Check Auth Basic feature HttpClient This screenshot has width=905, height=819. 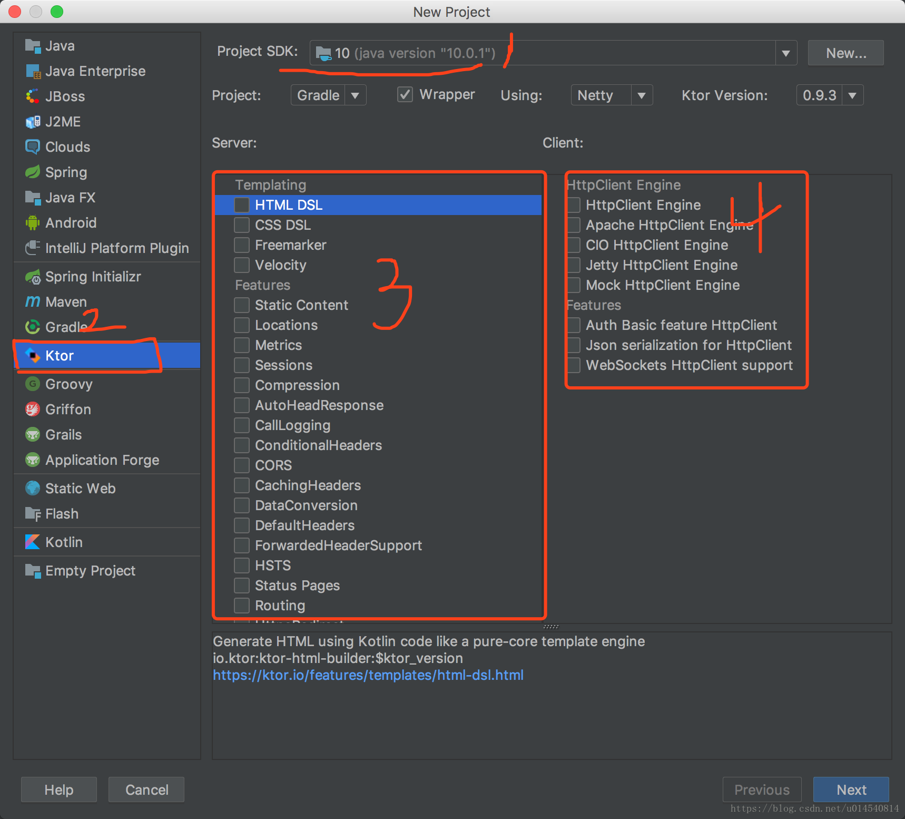pyautogui.click(x=574, y=325)
